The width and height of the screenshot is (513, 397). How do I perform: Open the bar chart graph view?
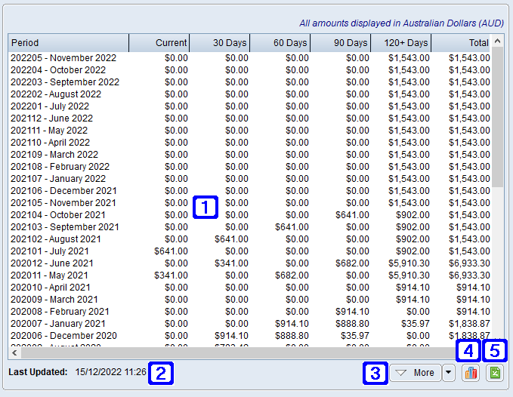pos(470,373)
